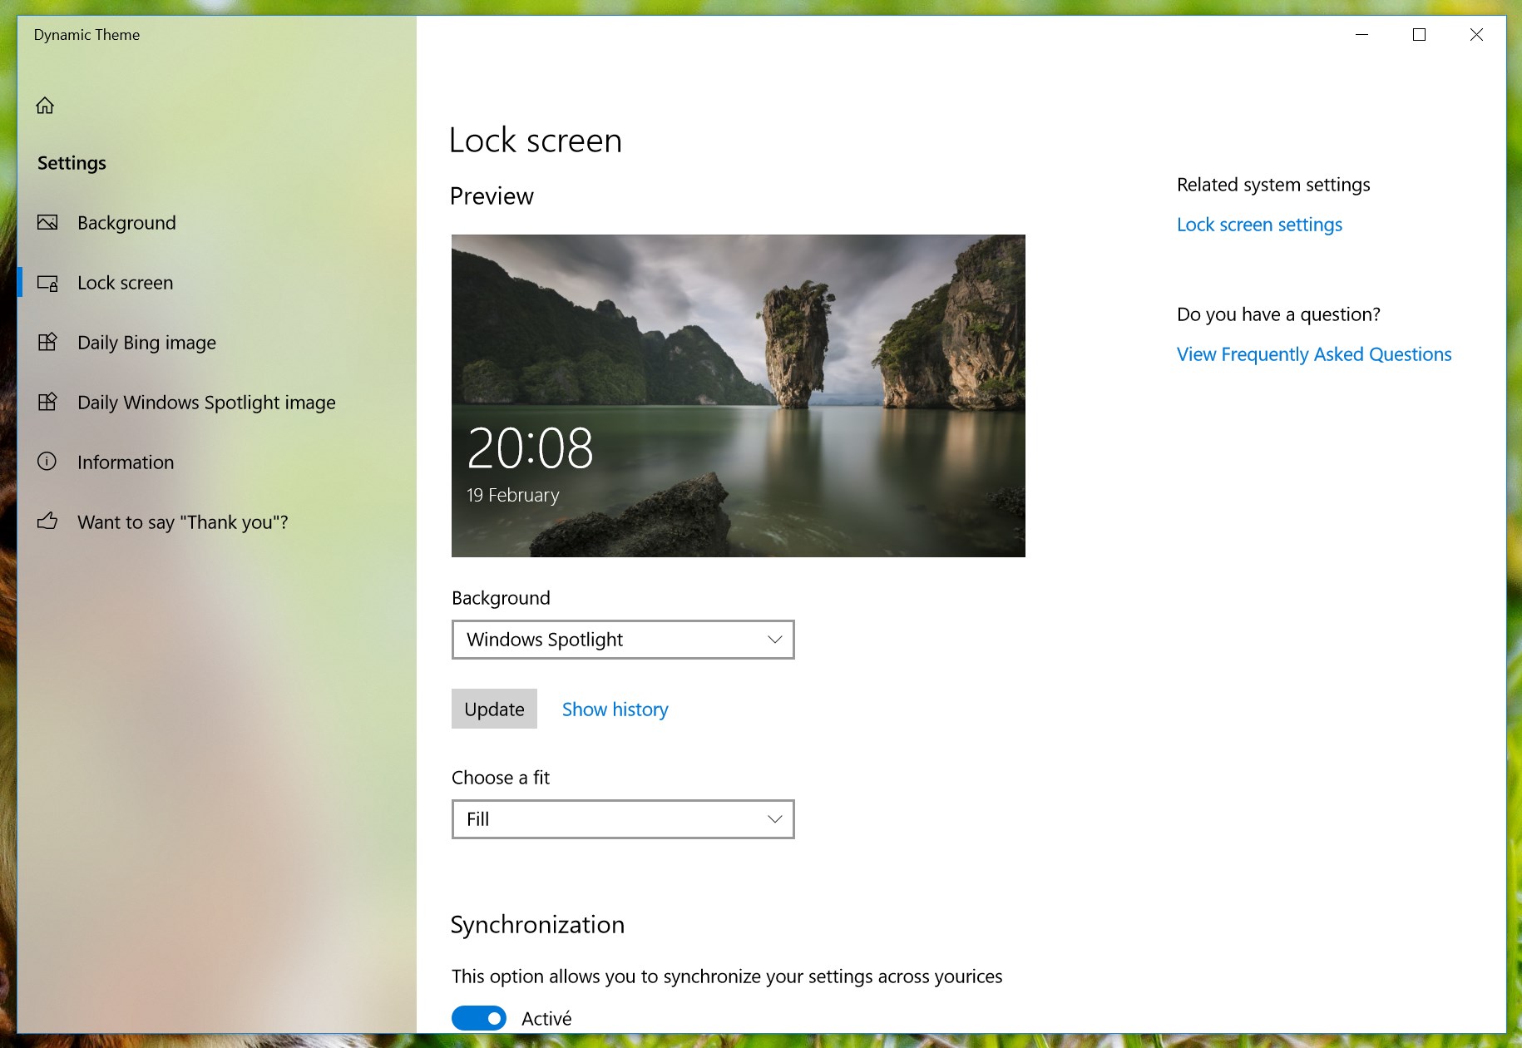Click the Background picture icon in sidebar
The image size is (1522, 1048).
47,222
